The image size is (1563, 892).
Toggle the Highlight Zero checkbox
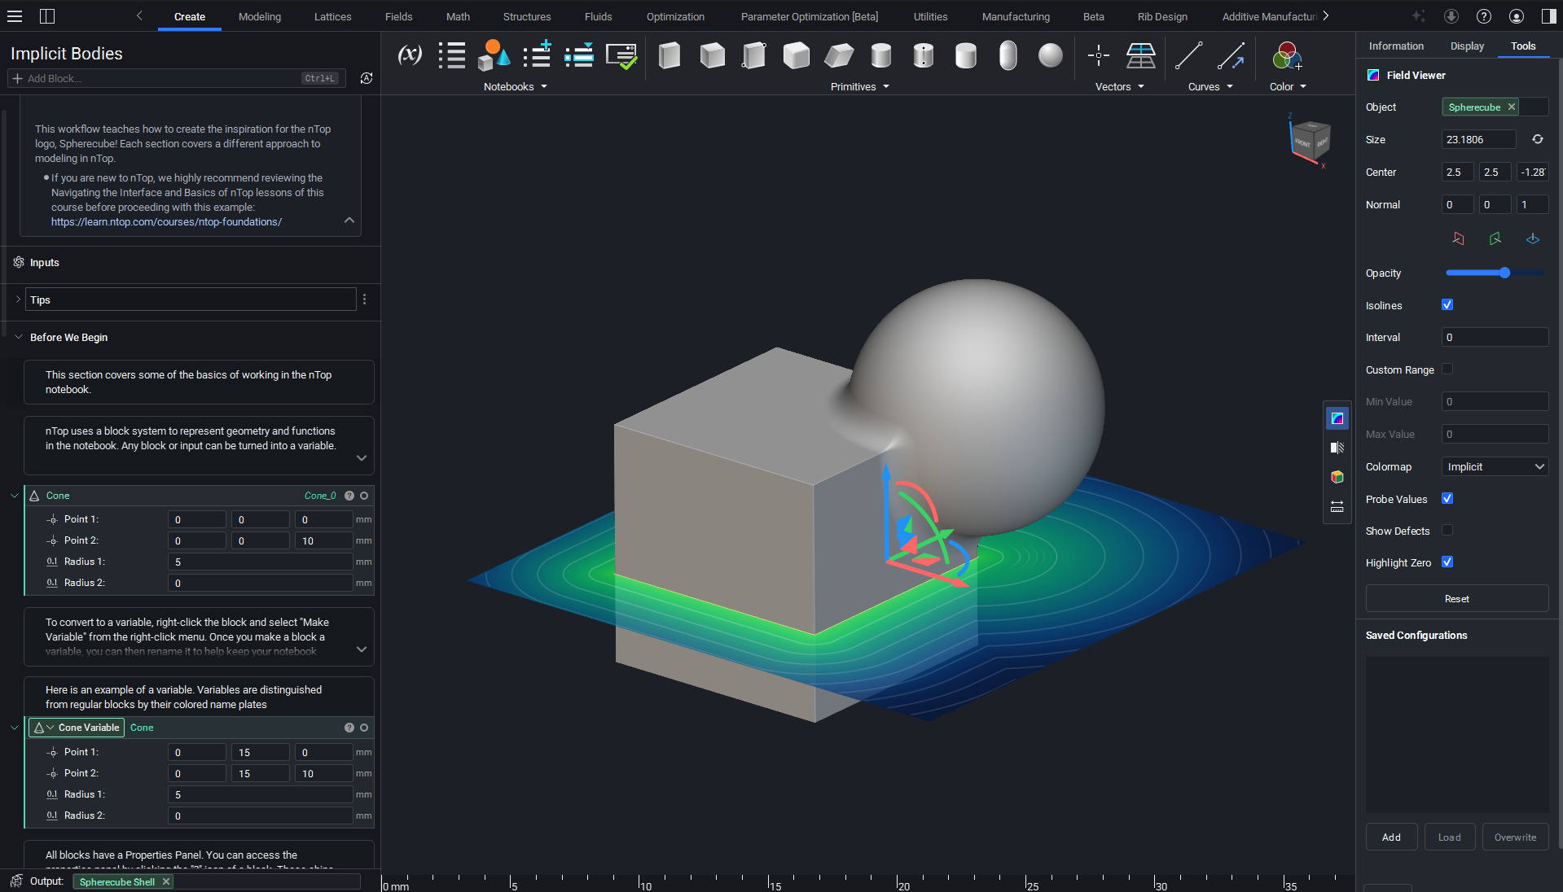coord(1447,562)
